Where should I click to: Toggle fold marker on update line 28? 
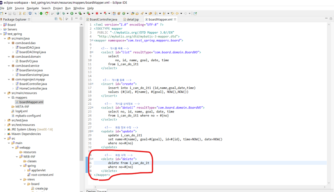[x=92, y=132]
